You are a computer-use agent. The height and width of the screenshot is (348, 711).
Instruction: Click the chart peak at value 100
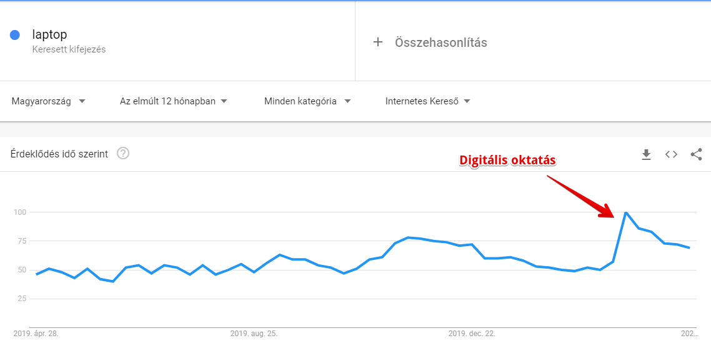pos(625,212)
